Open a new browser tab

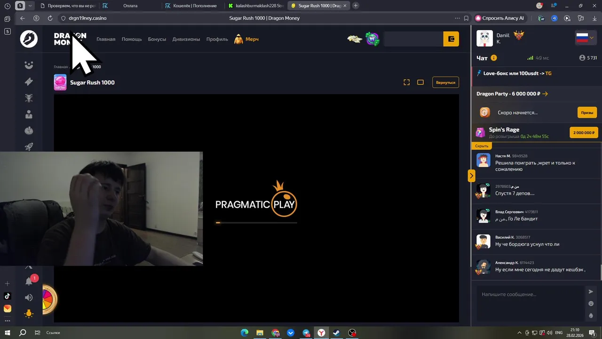(x=356, y=6)
